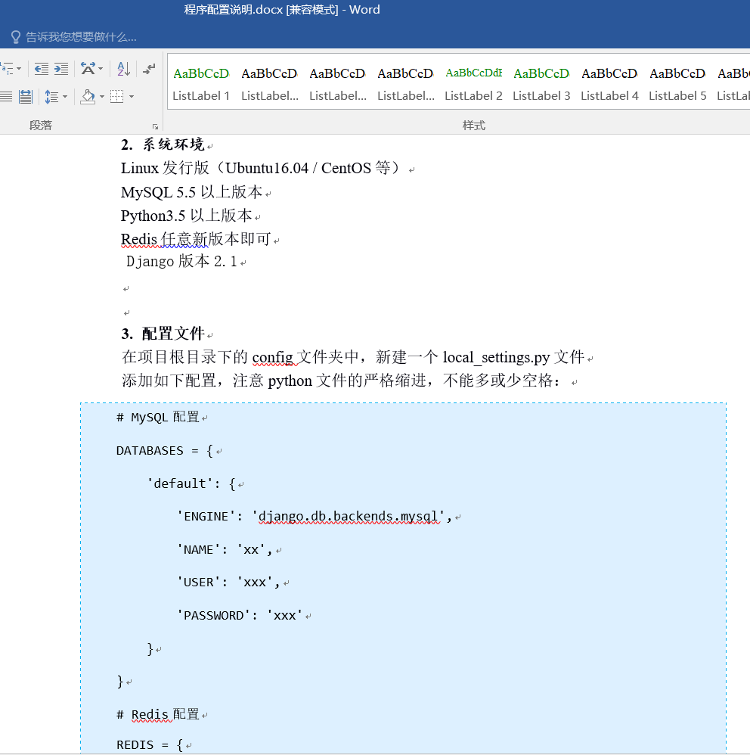This screenshot has width=750, height=755.
Task: Click the line 'Linux 发行版（Ubuntu16.04 / CentOS 等）'
Action: [260, 168]
